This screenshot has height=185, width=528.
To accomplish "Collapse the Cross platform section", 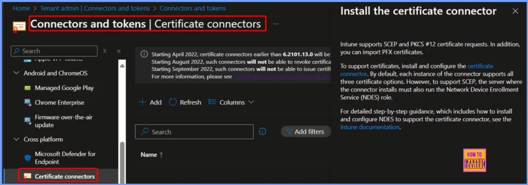I will 16,139.
